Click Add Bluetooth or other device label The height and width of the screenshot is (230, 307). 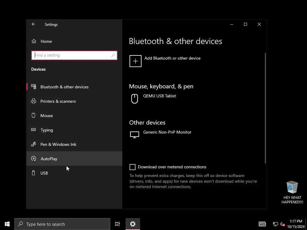tap(172, 58)
